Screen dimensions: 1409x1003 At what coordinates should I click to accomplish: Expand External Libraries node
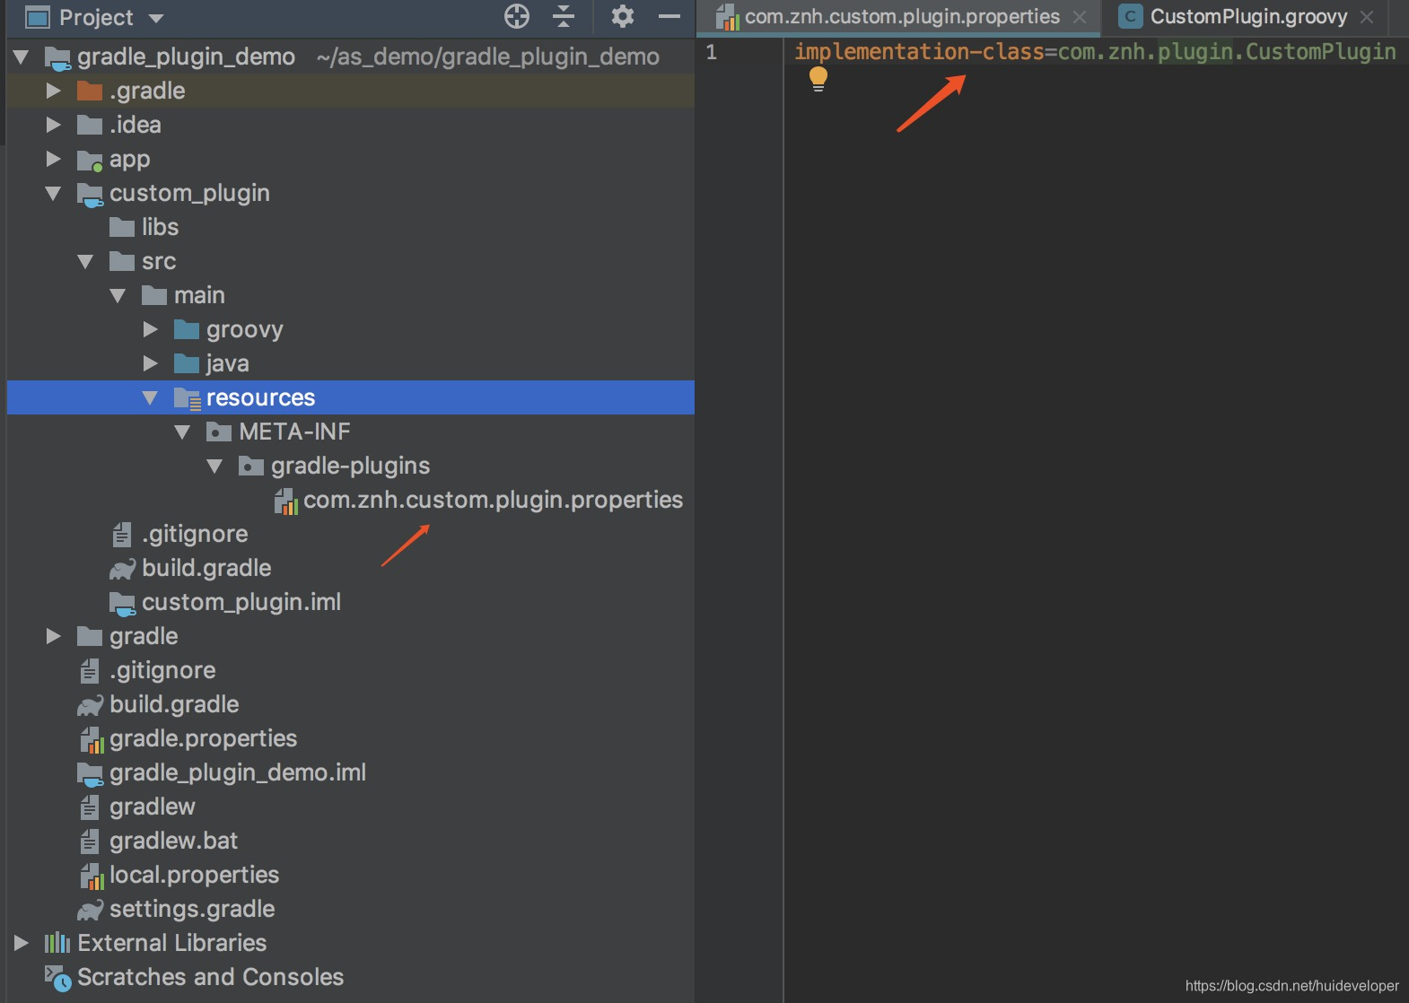pos(22,943)
